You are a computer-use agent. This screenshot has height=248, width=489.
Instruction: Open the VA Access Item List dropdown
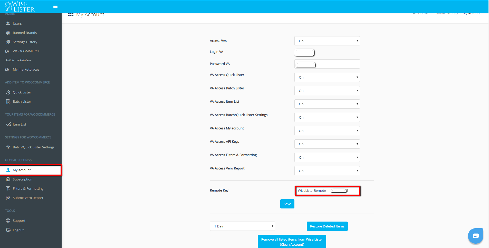(327, 104)
